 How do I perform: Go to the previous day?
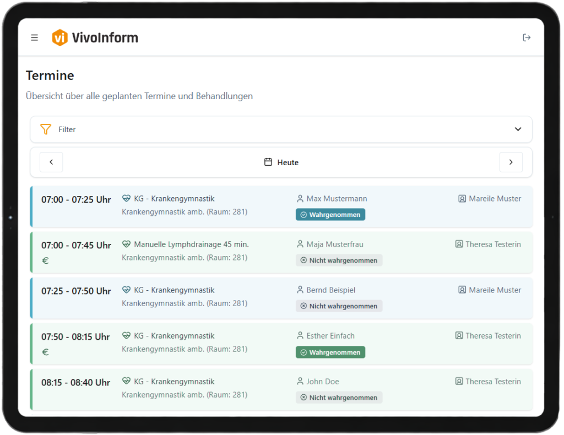[51, 162]
